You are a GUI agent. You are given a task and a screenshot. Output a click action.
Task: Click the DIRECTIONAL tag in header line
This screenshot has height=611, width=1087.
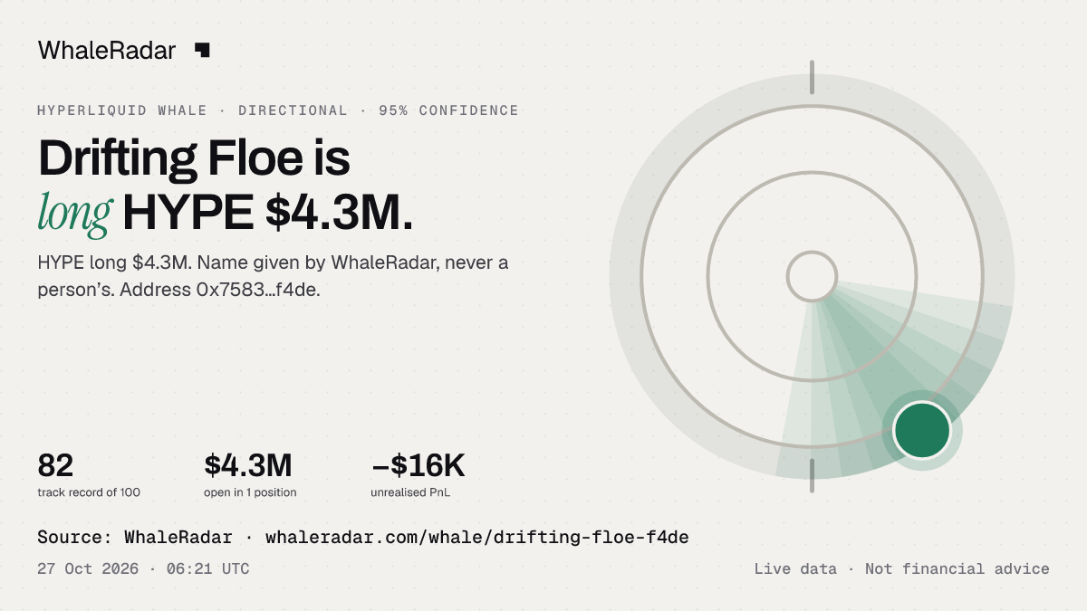tap(293, 110)
